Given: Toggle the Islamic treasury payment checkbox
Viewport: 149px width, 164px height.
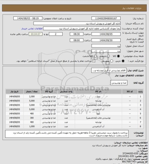Looking at the screenshot, I should [x=94, y=61].
